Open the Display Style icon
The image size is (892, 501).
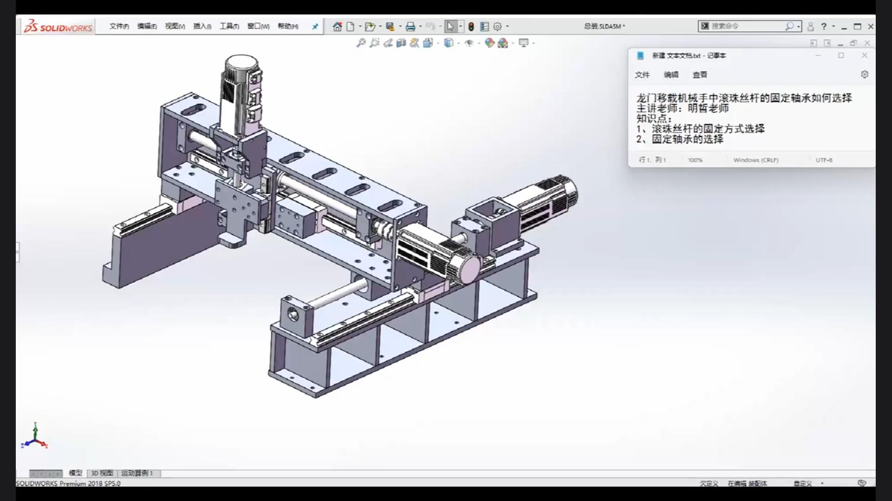449,43
